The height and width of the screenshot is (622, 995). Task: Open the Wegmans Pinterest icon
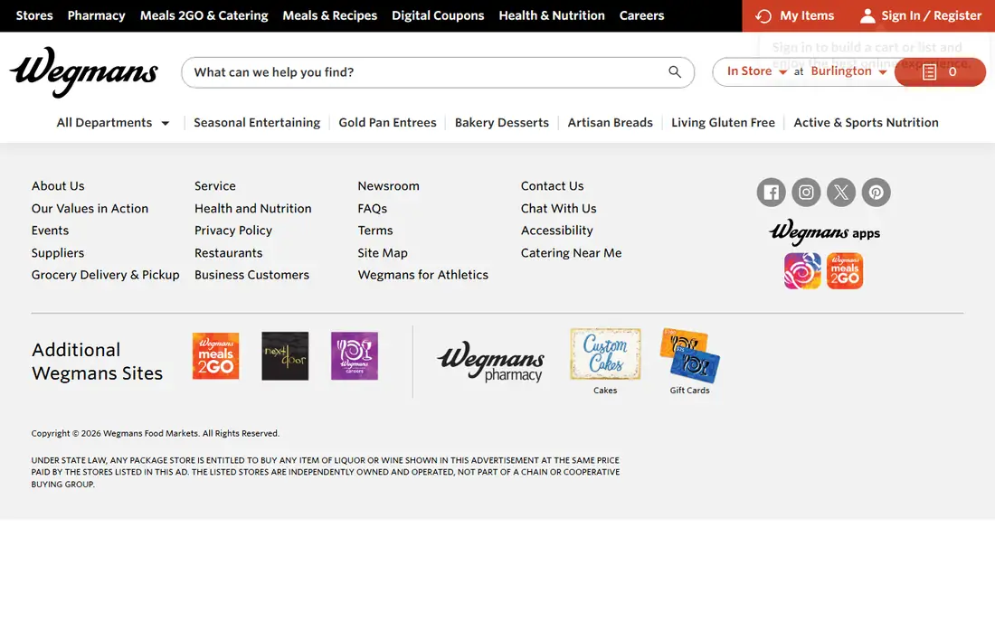(x=876, y=193)
